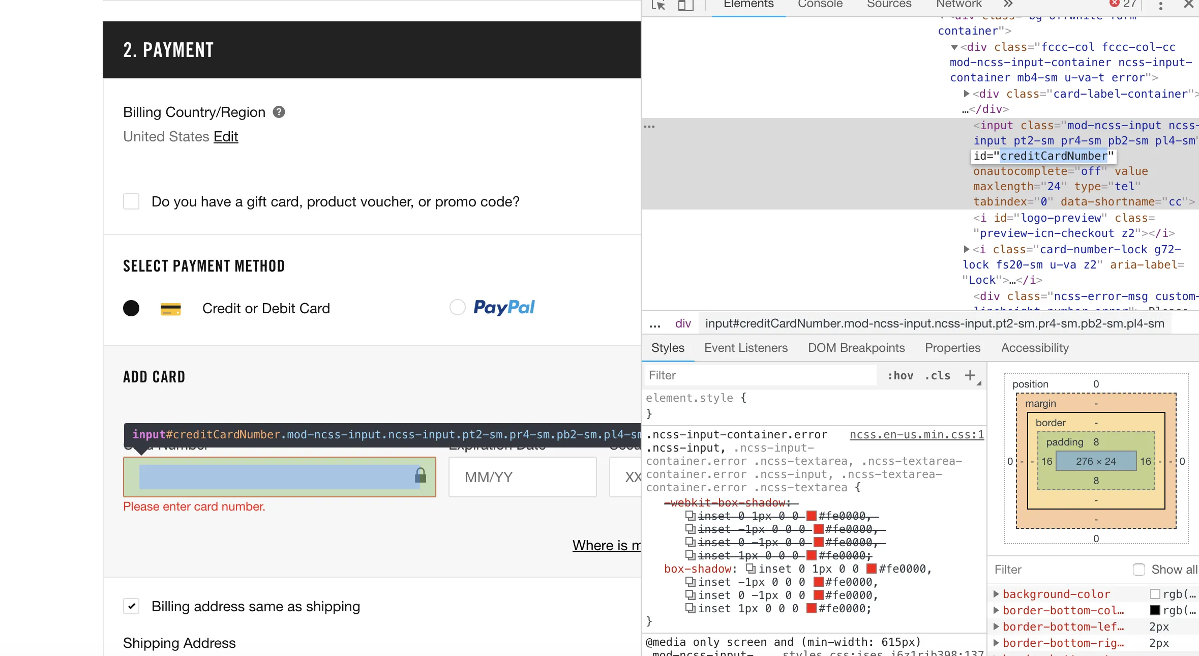
Task: Switch to the Console tab
Action: [x=820, y=5]
